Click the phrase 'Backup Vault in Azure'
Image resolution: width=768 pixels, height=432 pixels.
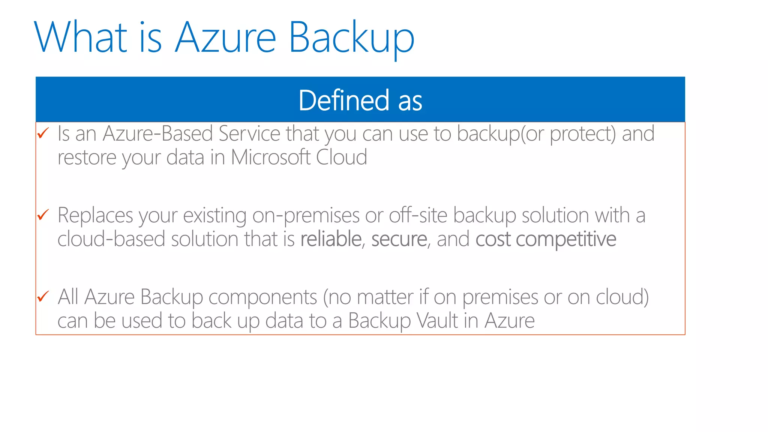[x=441, y=321]
